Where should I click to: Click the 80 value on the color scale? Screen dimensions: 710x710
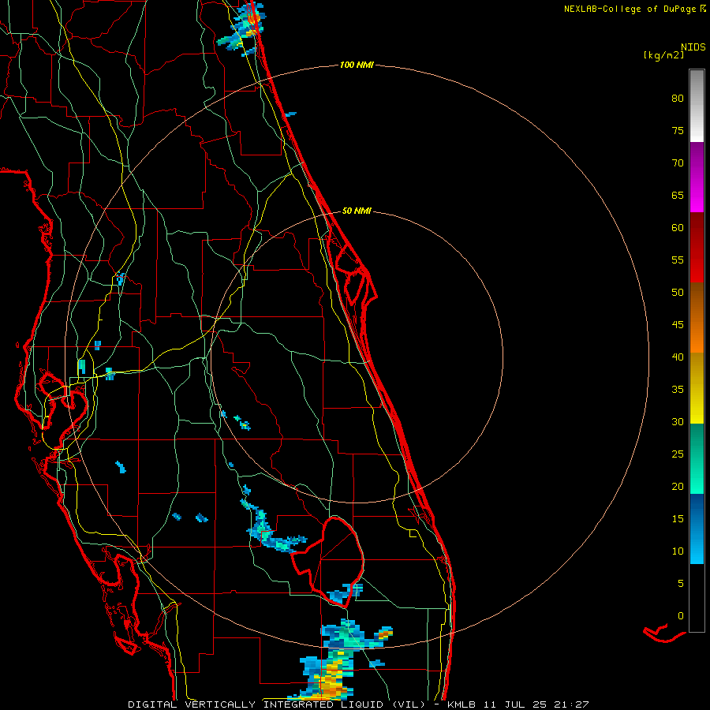click(678, 99)
